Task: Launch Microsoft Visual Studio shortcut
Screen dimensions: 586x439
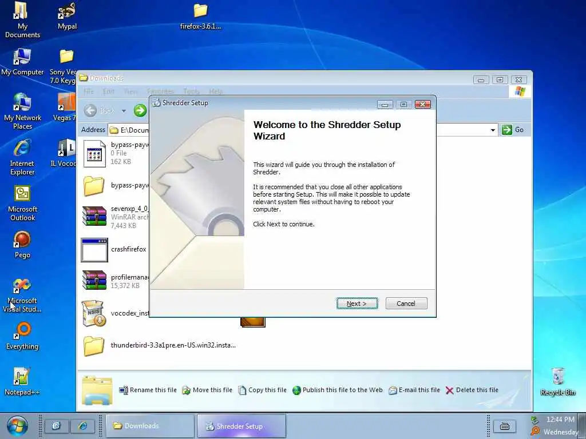Action: (x=22, y=295)
